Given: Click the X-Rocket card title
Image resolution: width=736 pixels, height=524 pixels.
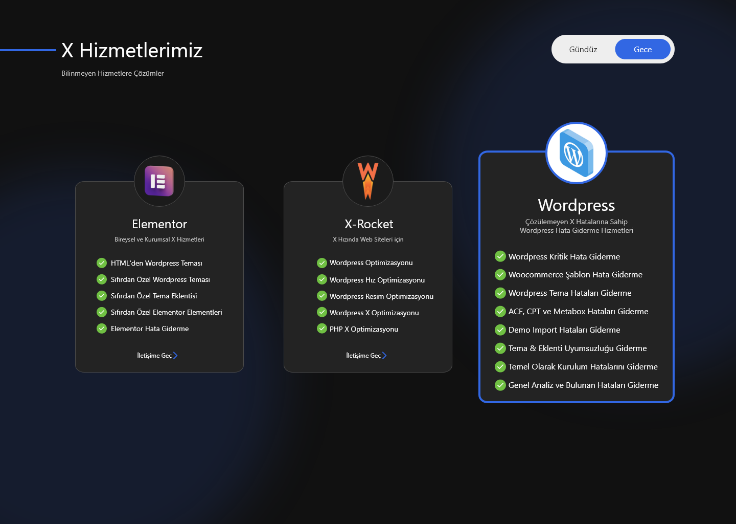Looking at the screenshot, I should tap(369, 224).
